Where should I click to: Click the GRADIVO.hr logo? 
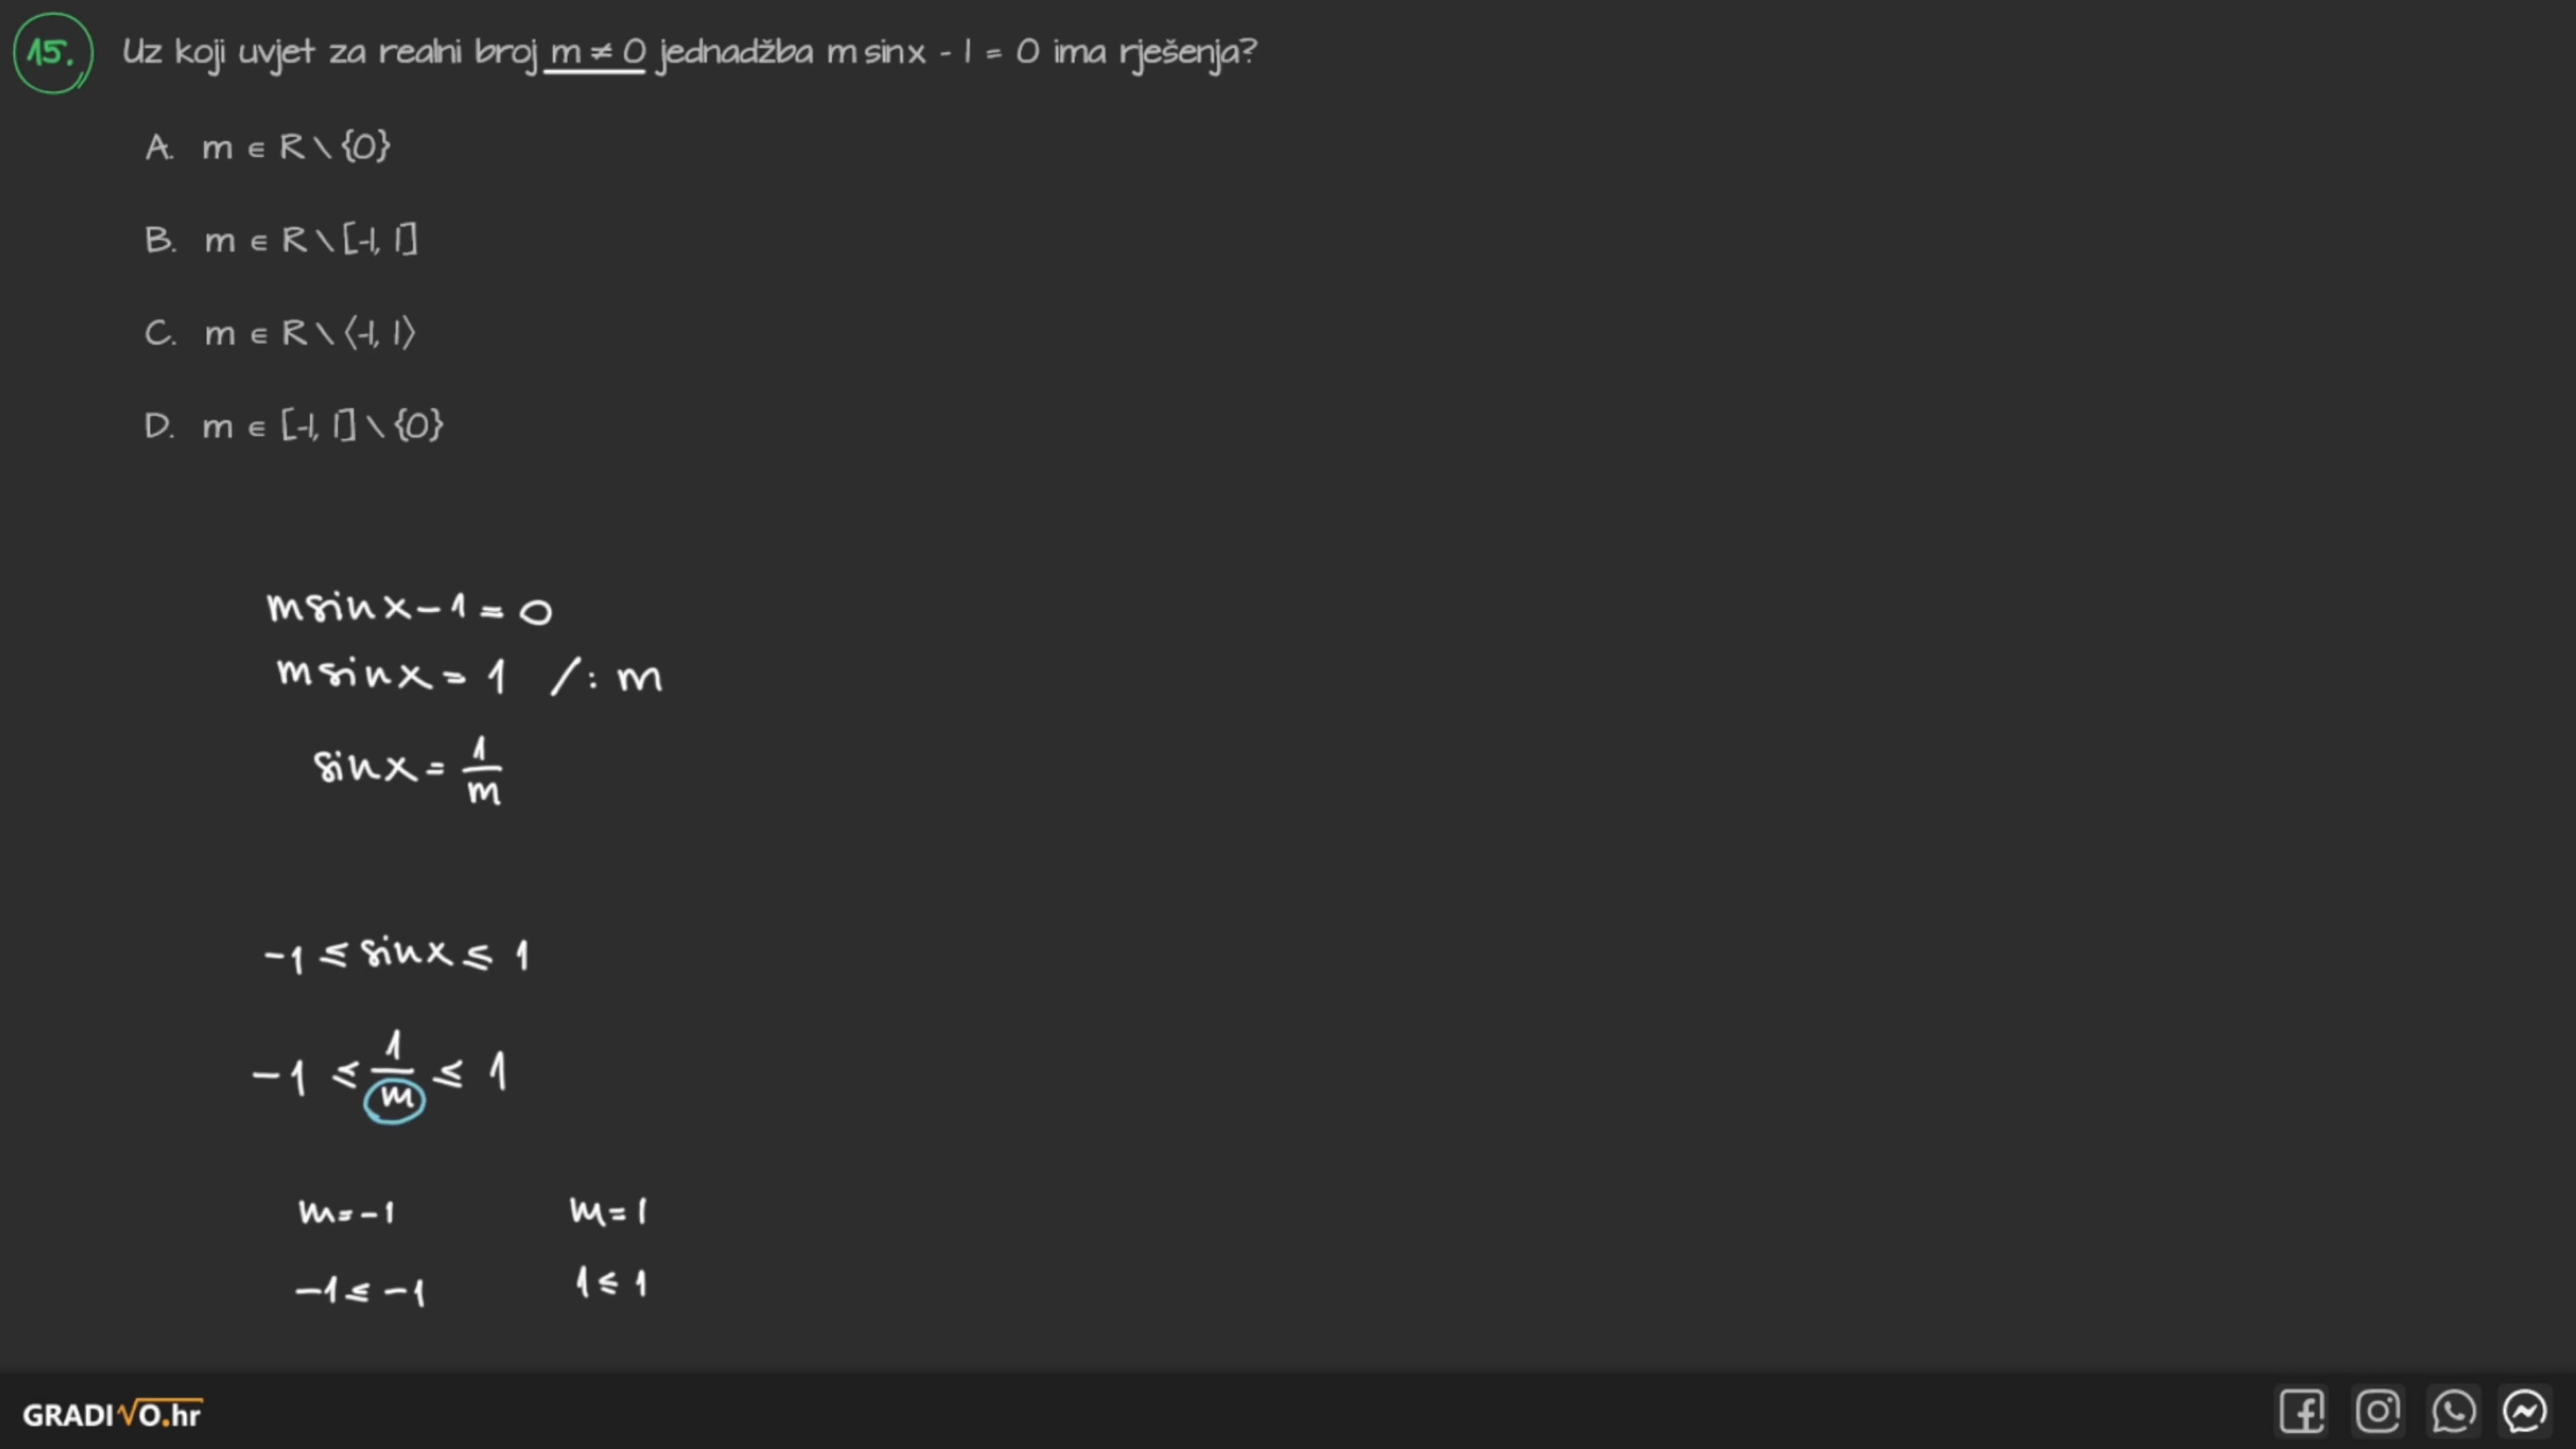pyautogui.click(x=112, y=1414)
